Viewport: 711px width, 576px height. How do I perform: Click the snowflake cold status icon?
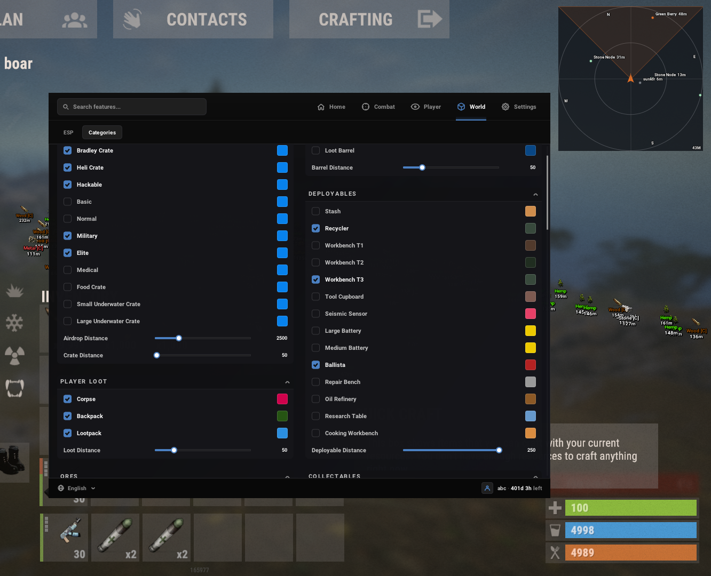click(14, 323)
